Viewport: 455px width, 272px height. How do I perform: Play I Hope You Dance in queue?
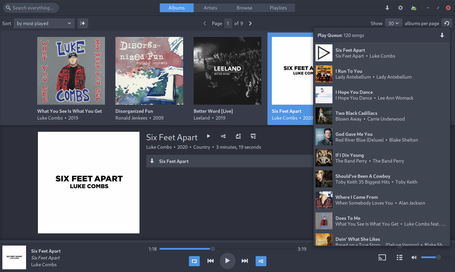pyautogui.click(x=382, y=95)
